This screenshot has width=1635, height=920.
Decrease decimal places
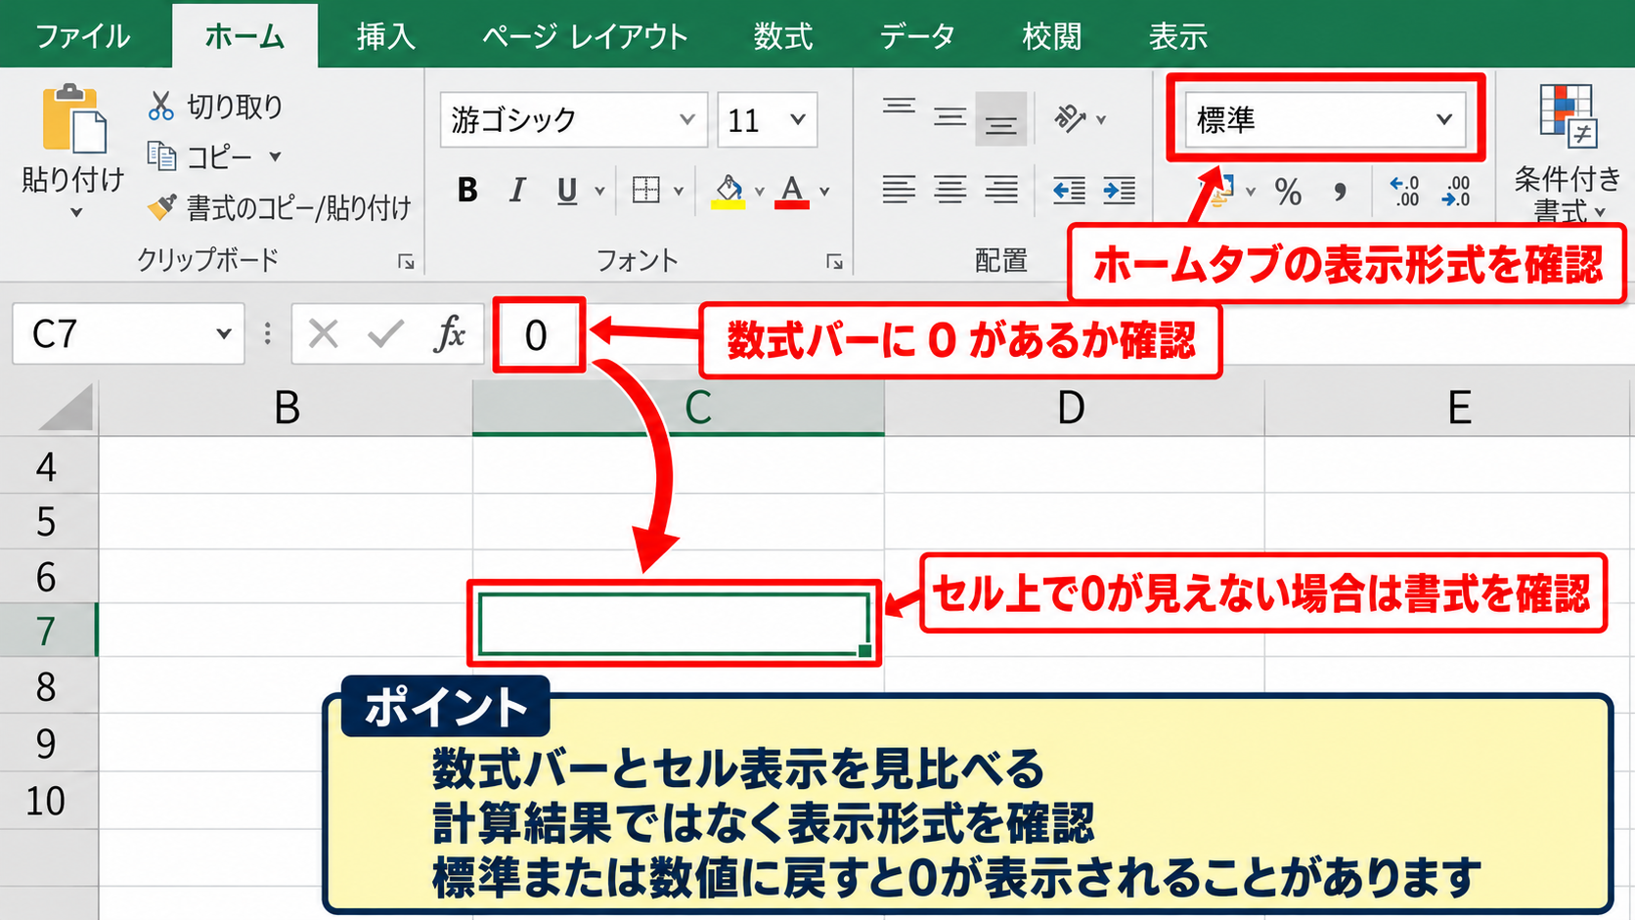point(1455,191)
